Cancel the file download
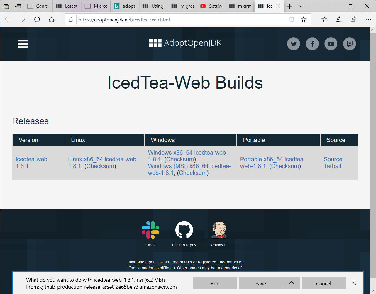Screen dimensions: 376x294 324,283
